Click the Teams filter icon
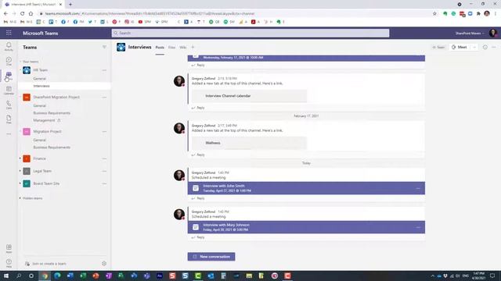This screenshot has width=501, height=281. 104,47
